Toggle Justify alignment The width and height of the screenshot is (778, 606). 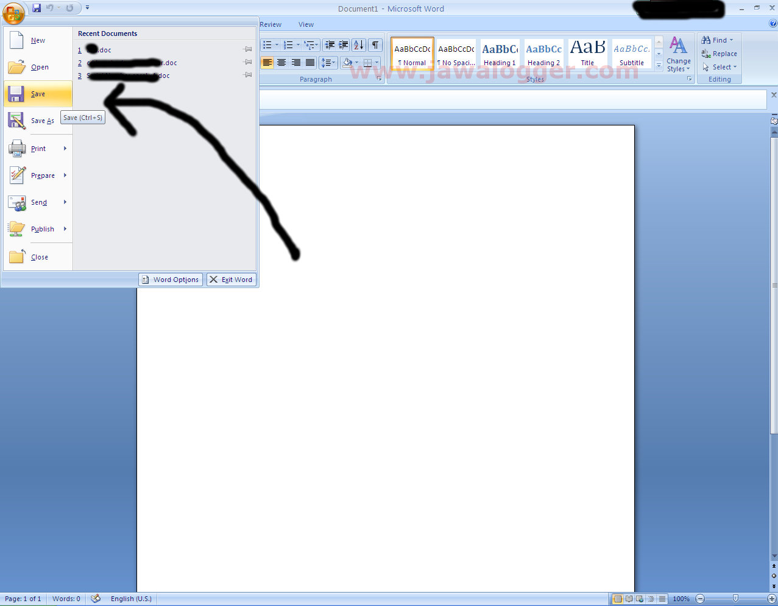click(x=310, y=63)
